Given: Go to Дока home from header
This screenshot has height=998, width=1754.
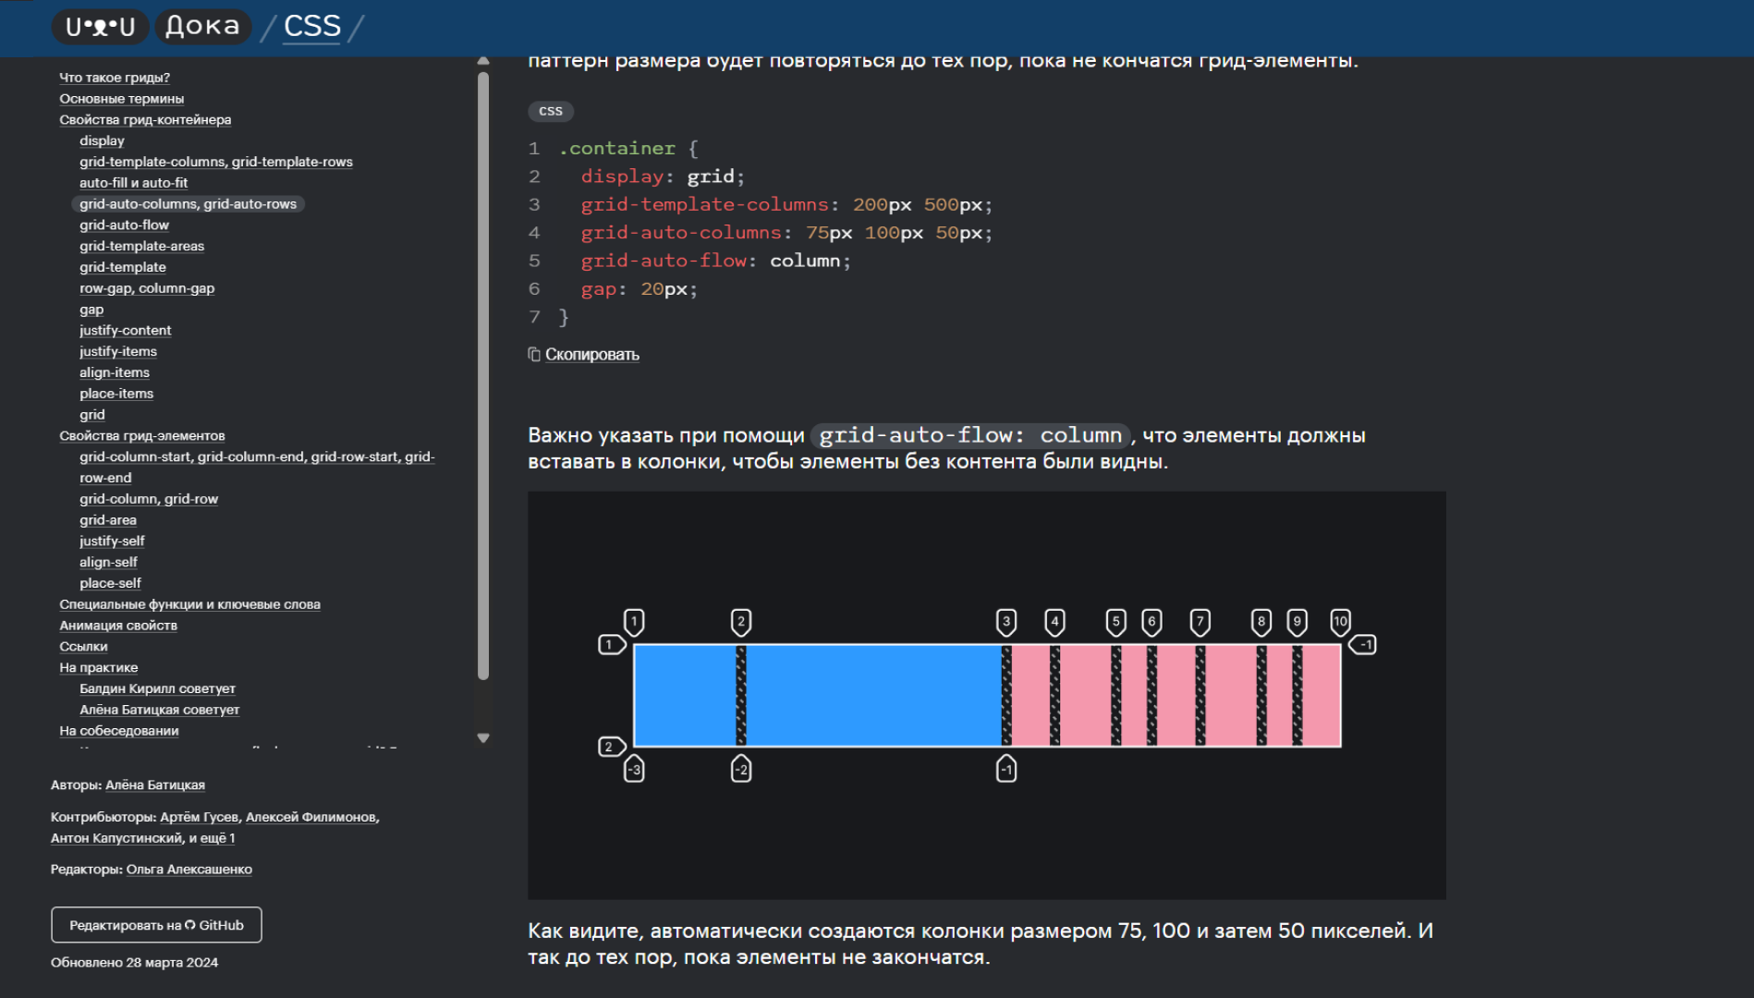Looking at the screenshot, I should (x=202, y=27).
